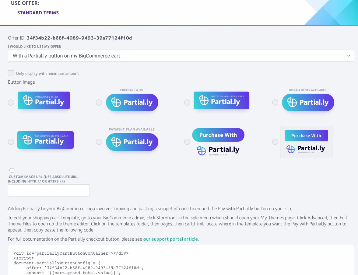The height and width of the screenshot is (275, 358).
Task: Click the rounded 'Payment Plan Available' button image
Action: coord(132,139)
